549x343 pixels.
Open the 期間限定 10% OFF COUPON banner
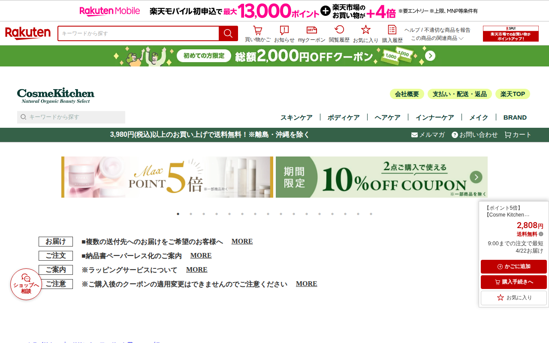click(x=382, y=177)
